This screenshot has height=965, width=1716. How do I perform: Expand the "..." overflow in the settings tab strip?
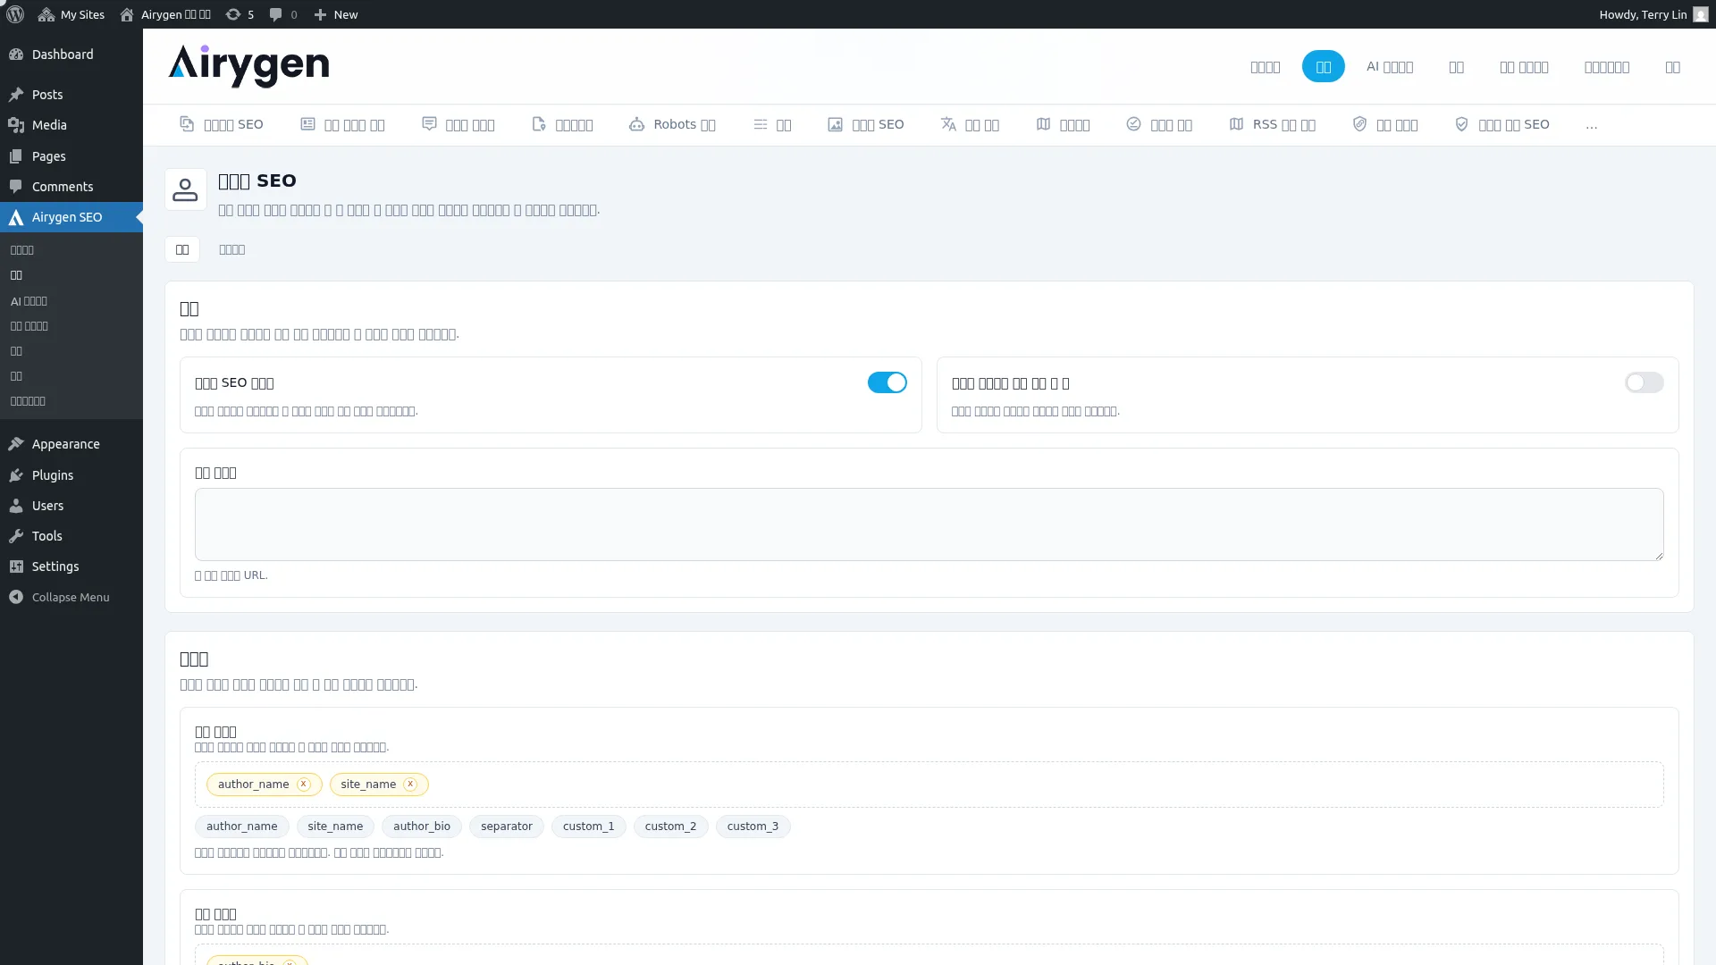point(1592,125)
